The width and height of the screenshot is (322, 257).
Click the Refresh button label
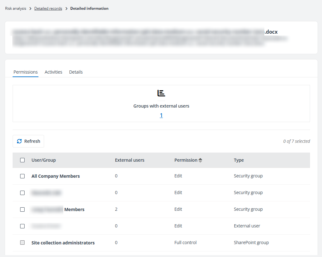(32, 141)
